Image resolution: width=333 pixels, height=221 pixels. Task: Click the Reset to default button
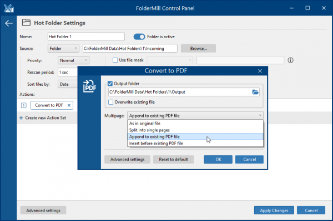tap(173, 160)
